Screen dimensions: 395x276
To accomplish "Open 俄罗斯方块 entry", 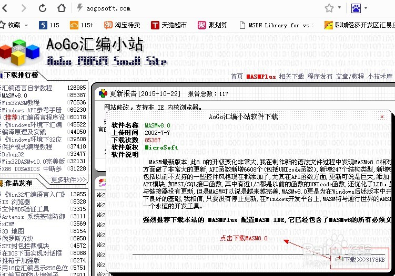I will click(17, 238).
